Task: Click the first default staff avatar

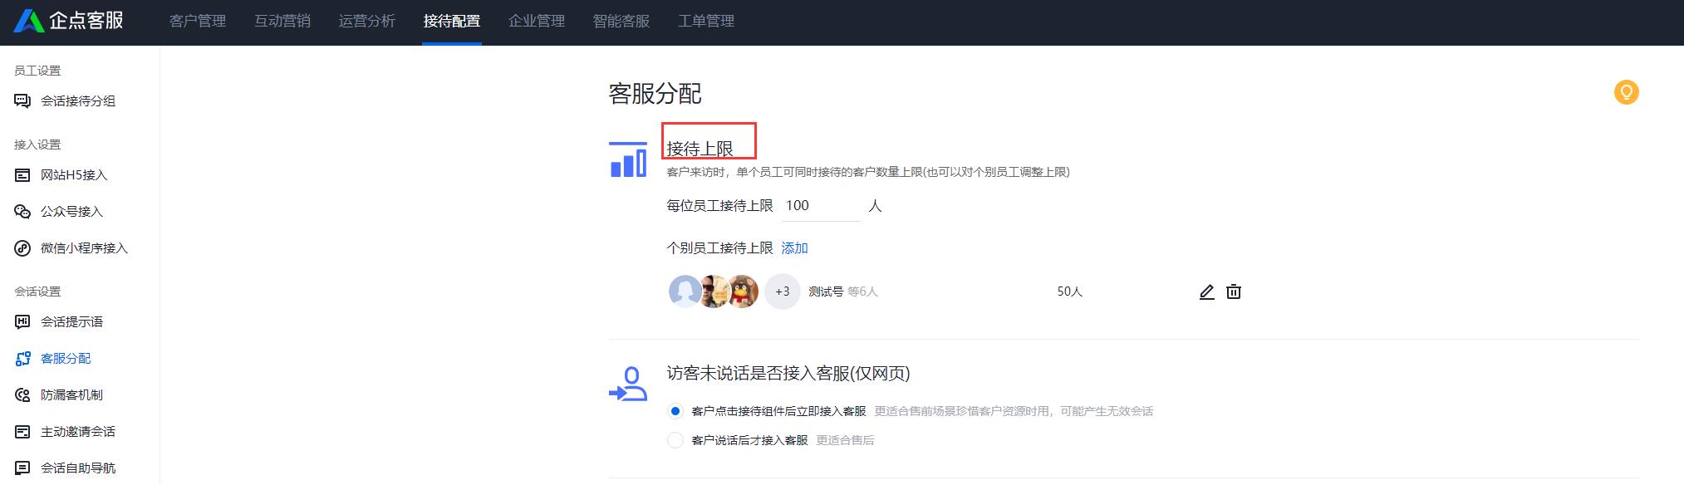Action: click(684, 291)
